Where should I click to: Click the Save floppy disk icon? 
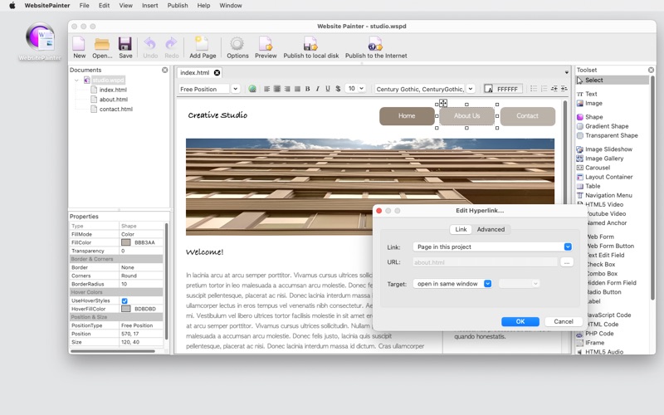tap(125, 44)
